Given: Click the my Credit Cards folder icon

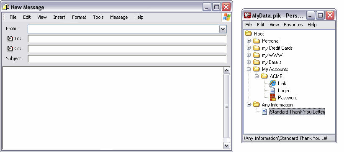Looking at the screenshot, I should 256,48.
